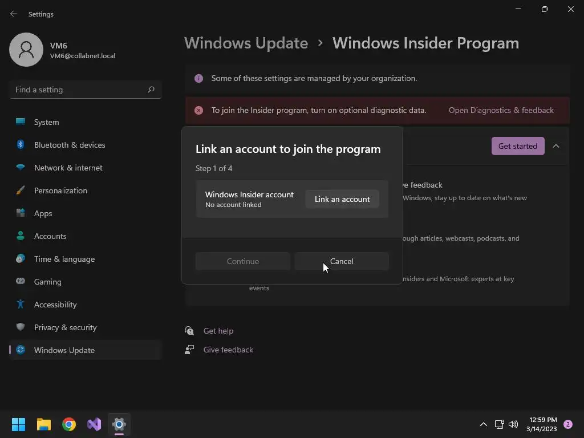This screenshot has width=584, height=438.
Task: Open notification badge showing 2
Action: (x=568, y=424)
